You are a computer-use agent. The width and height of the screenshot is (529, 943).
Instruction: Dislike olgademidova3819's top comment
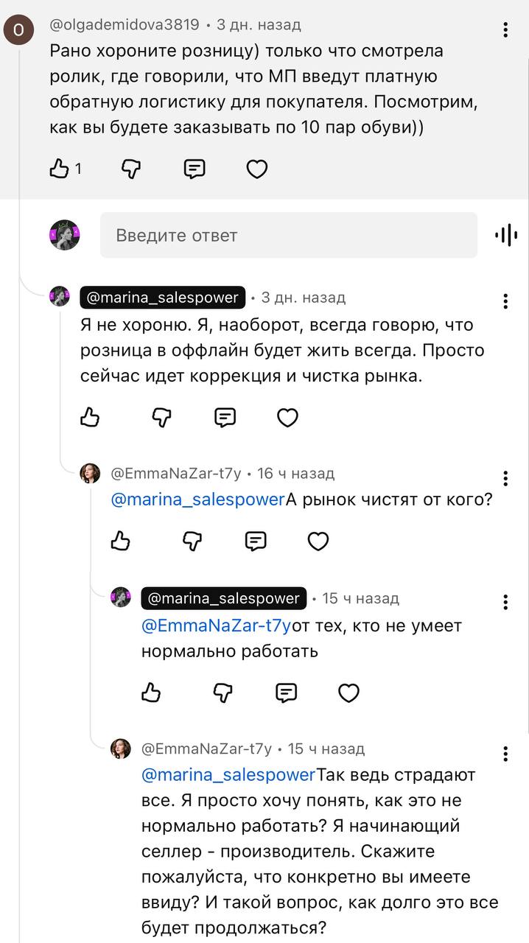[130, 169]
